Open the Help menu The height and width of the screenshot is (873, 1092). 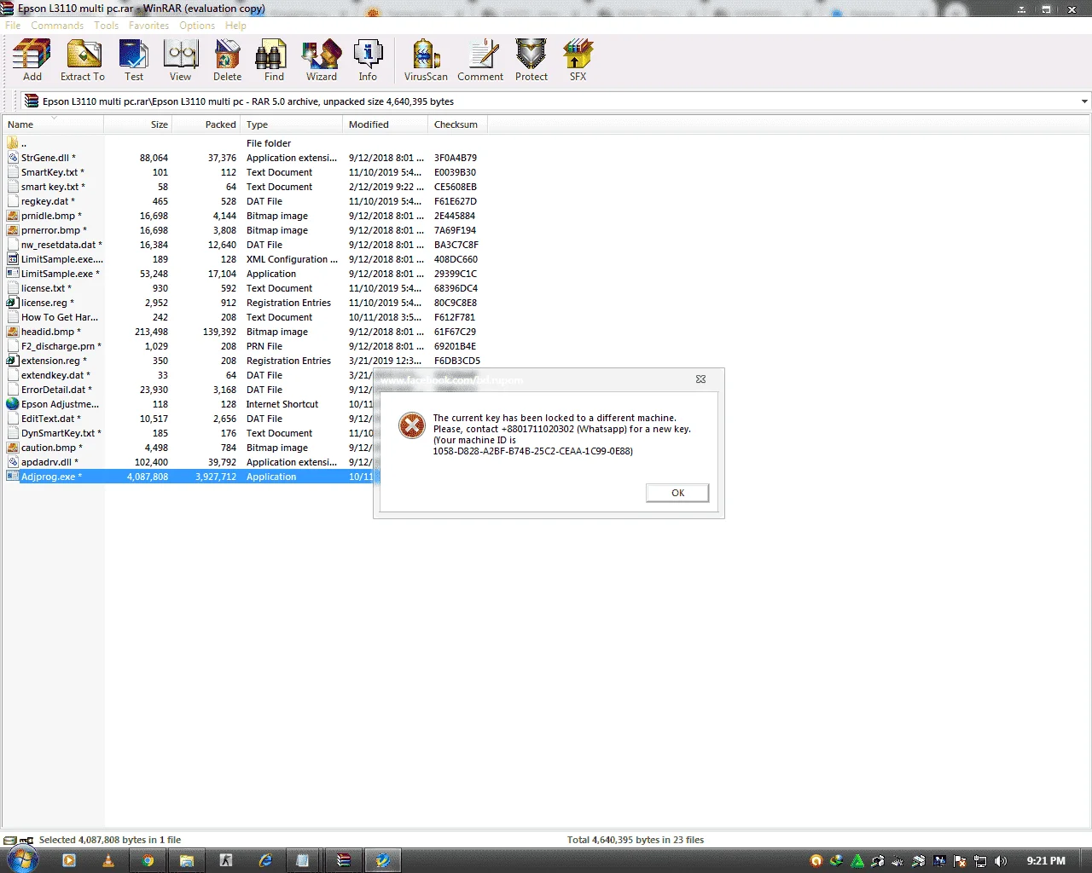235,26
